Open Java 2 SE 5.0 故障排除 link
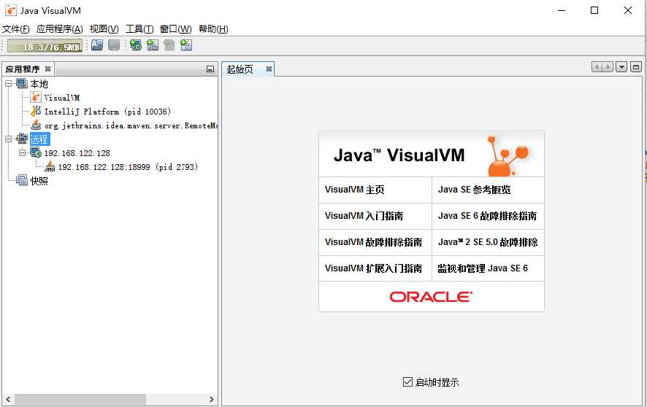The image size is (647, 407). (x=488, y=242)
